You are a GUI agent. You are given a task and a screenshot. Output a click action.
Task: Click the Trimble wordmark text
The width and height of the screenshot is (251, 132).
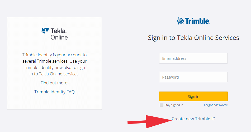click(x=197, y=21)
